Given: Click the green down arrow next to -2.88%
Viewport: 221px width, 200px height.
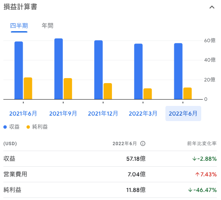Looking at the screenshot, I should tap(194, 159).
